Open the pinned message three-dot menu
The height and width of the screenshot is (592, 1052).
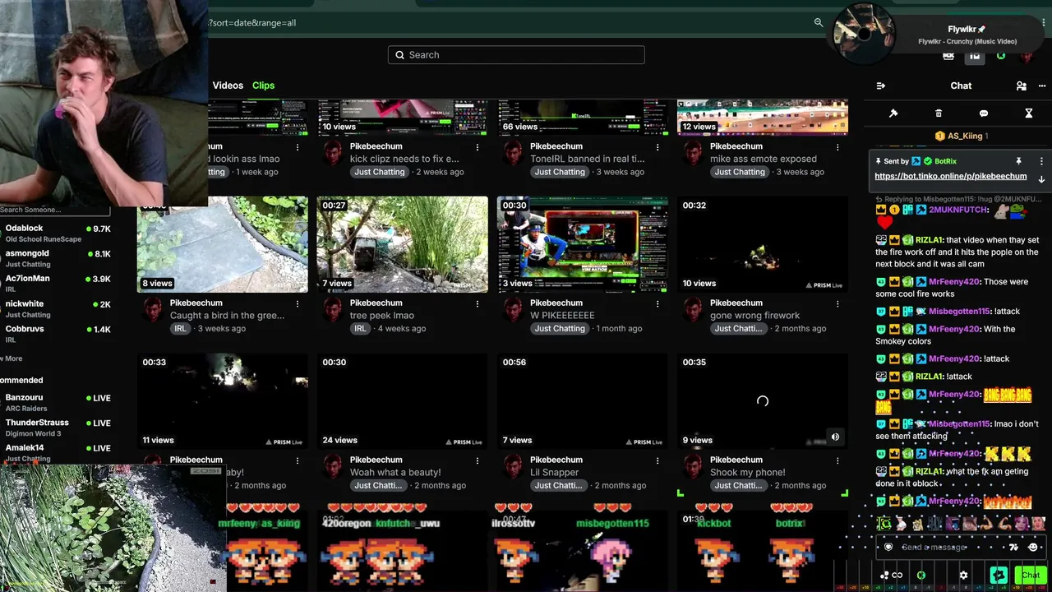tap(1041, 161)
